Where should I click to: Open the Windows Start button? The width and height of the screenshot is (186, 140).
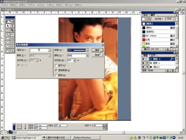[x=5, y=137]
